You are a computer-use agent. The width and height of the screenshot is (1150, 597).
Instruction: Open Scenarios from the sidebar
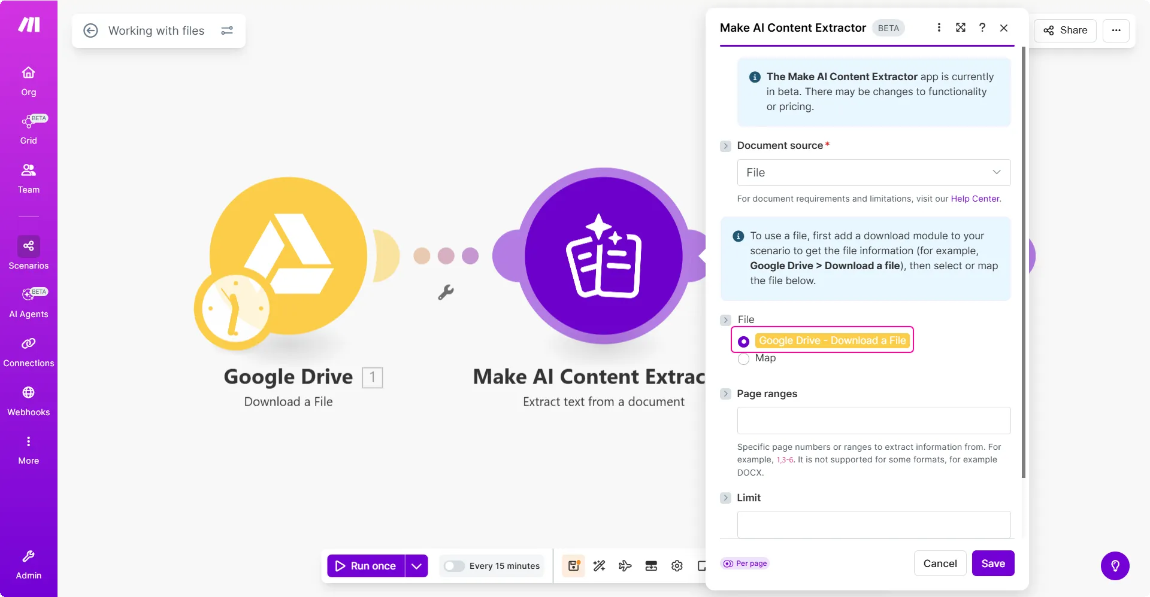tap(29, 254)
